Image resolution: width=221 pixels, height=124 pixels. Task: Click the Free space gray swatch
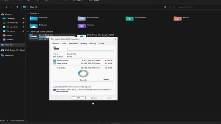pos(55,63)
